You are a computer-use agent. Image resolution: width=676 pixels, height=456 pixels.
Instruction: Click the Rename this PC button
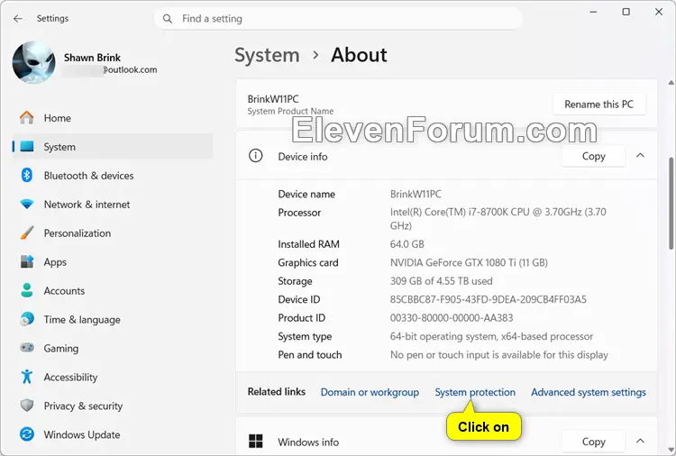[598, 105]
